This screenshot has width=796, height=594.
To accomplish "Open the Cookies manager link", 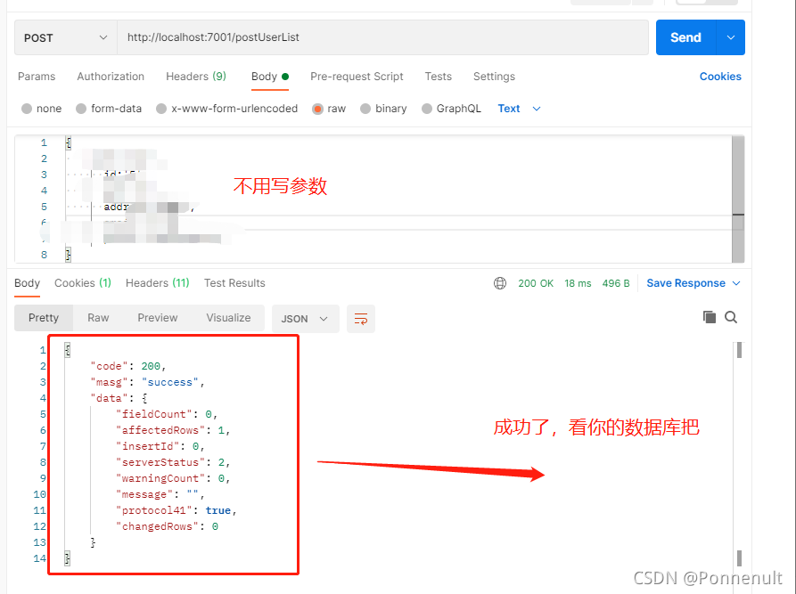I will pyautogui.click(x=720, y=77).
